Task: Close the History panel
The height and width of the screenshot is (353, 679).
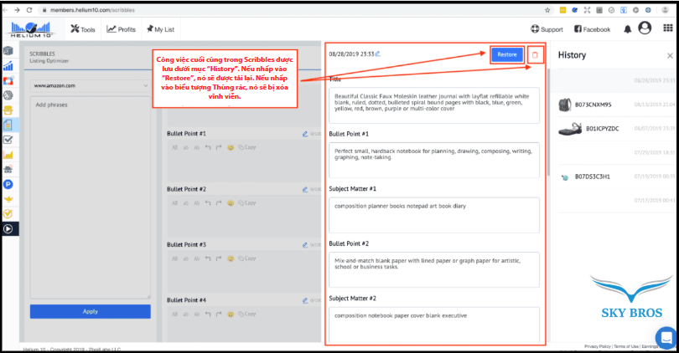Action: pos(669,55)
